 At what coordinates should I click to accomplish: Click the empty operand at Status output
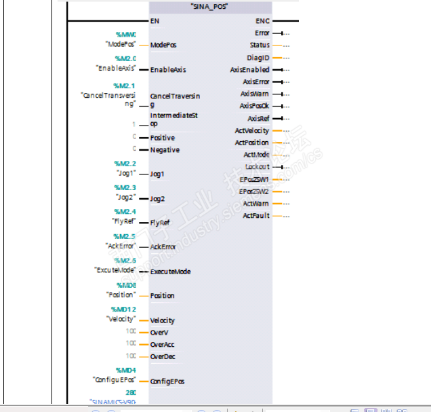point(287,45)
